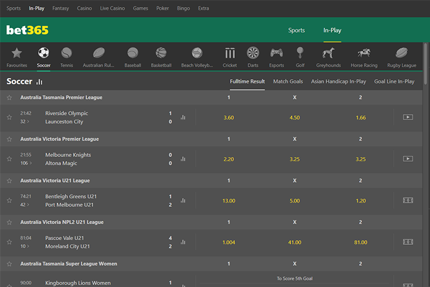Screen dimensions: 430x287
Task: Open the Esports controller icon
Action: click(x=277, y=53)
